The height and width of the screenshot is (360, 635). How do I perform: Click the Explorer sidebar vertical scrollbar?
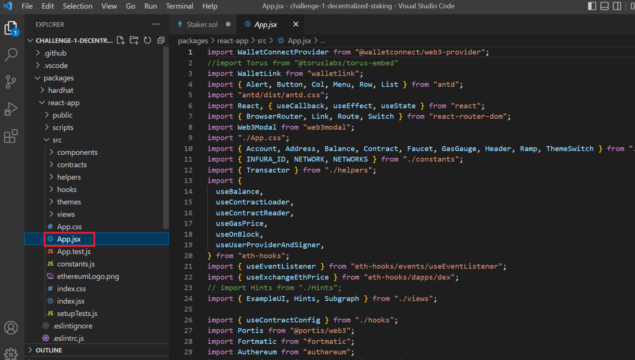pyautogui.click(x=166, y=138)
